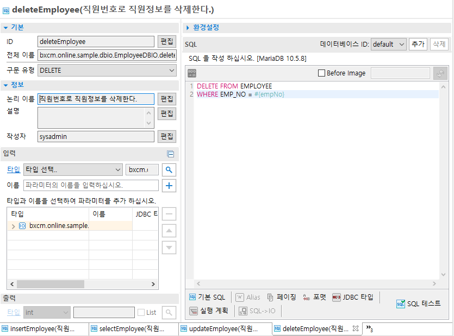The width and height of the screenshot is (454, 336).
Task: Collapse the 기본 section
Action: tap(5, 27)
